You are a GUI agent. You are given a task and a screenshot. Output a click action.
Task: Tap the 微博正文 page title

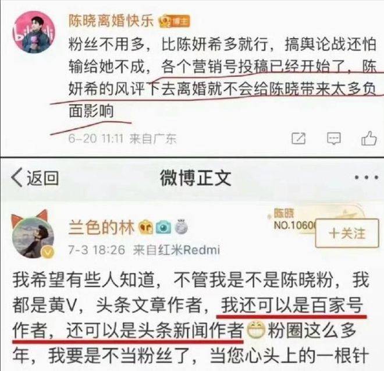point(195,178)
